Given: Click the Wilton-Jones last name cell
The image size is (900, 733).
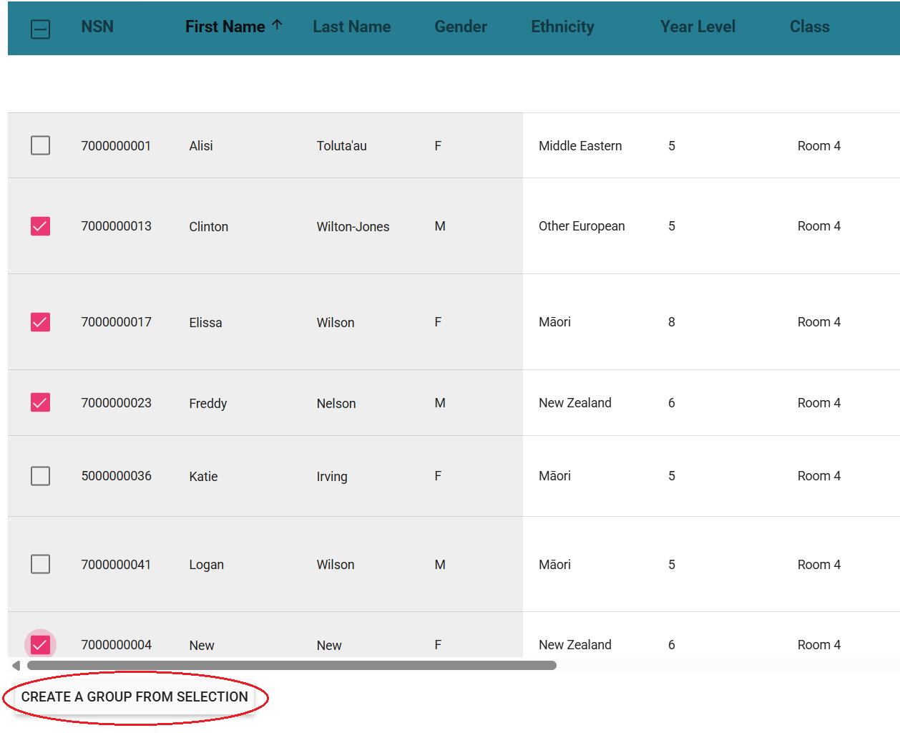Looking at the screenshot, I should coord(353,227).
